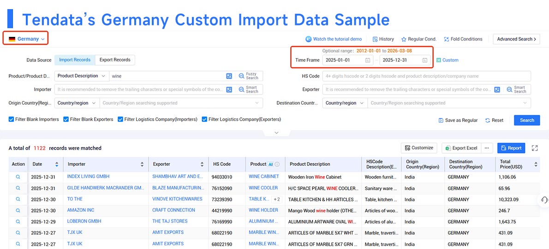Viewport: 549px width, 249px height.
Task: Sort by the Importer column
Action: pos(142,164)
